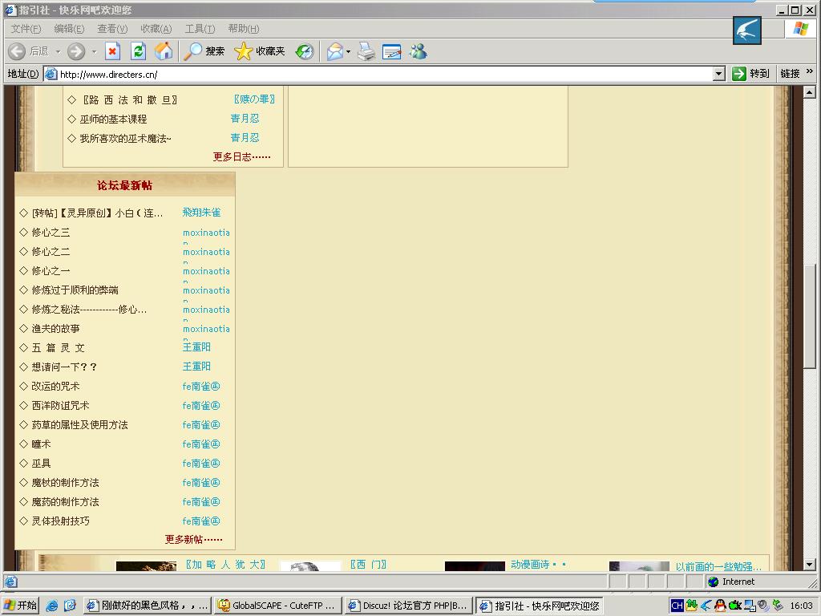Click the Print icon in toolbar
The width and height of the screenshot is (821, 616).
[366, 51]
